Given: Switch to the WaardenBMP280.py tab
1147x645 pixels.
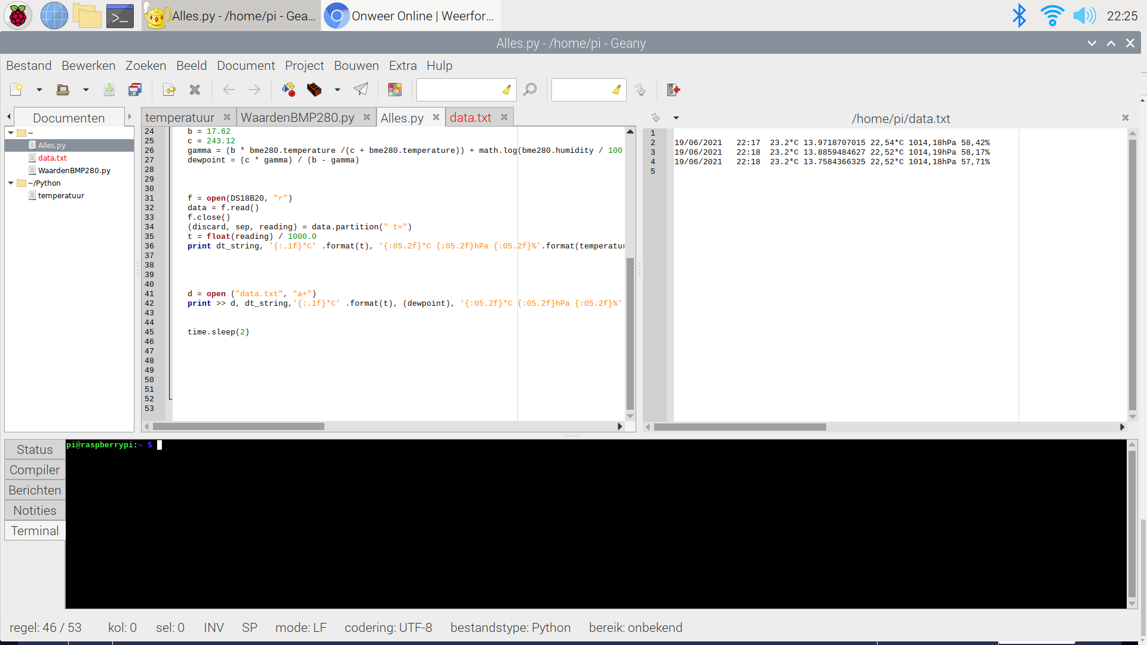Looking at the screenshot, I should 297,118.
